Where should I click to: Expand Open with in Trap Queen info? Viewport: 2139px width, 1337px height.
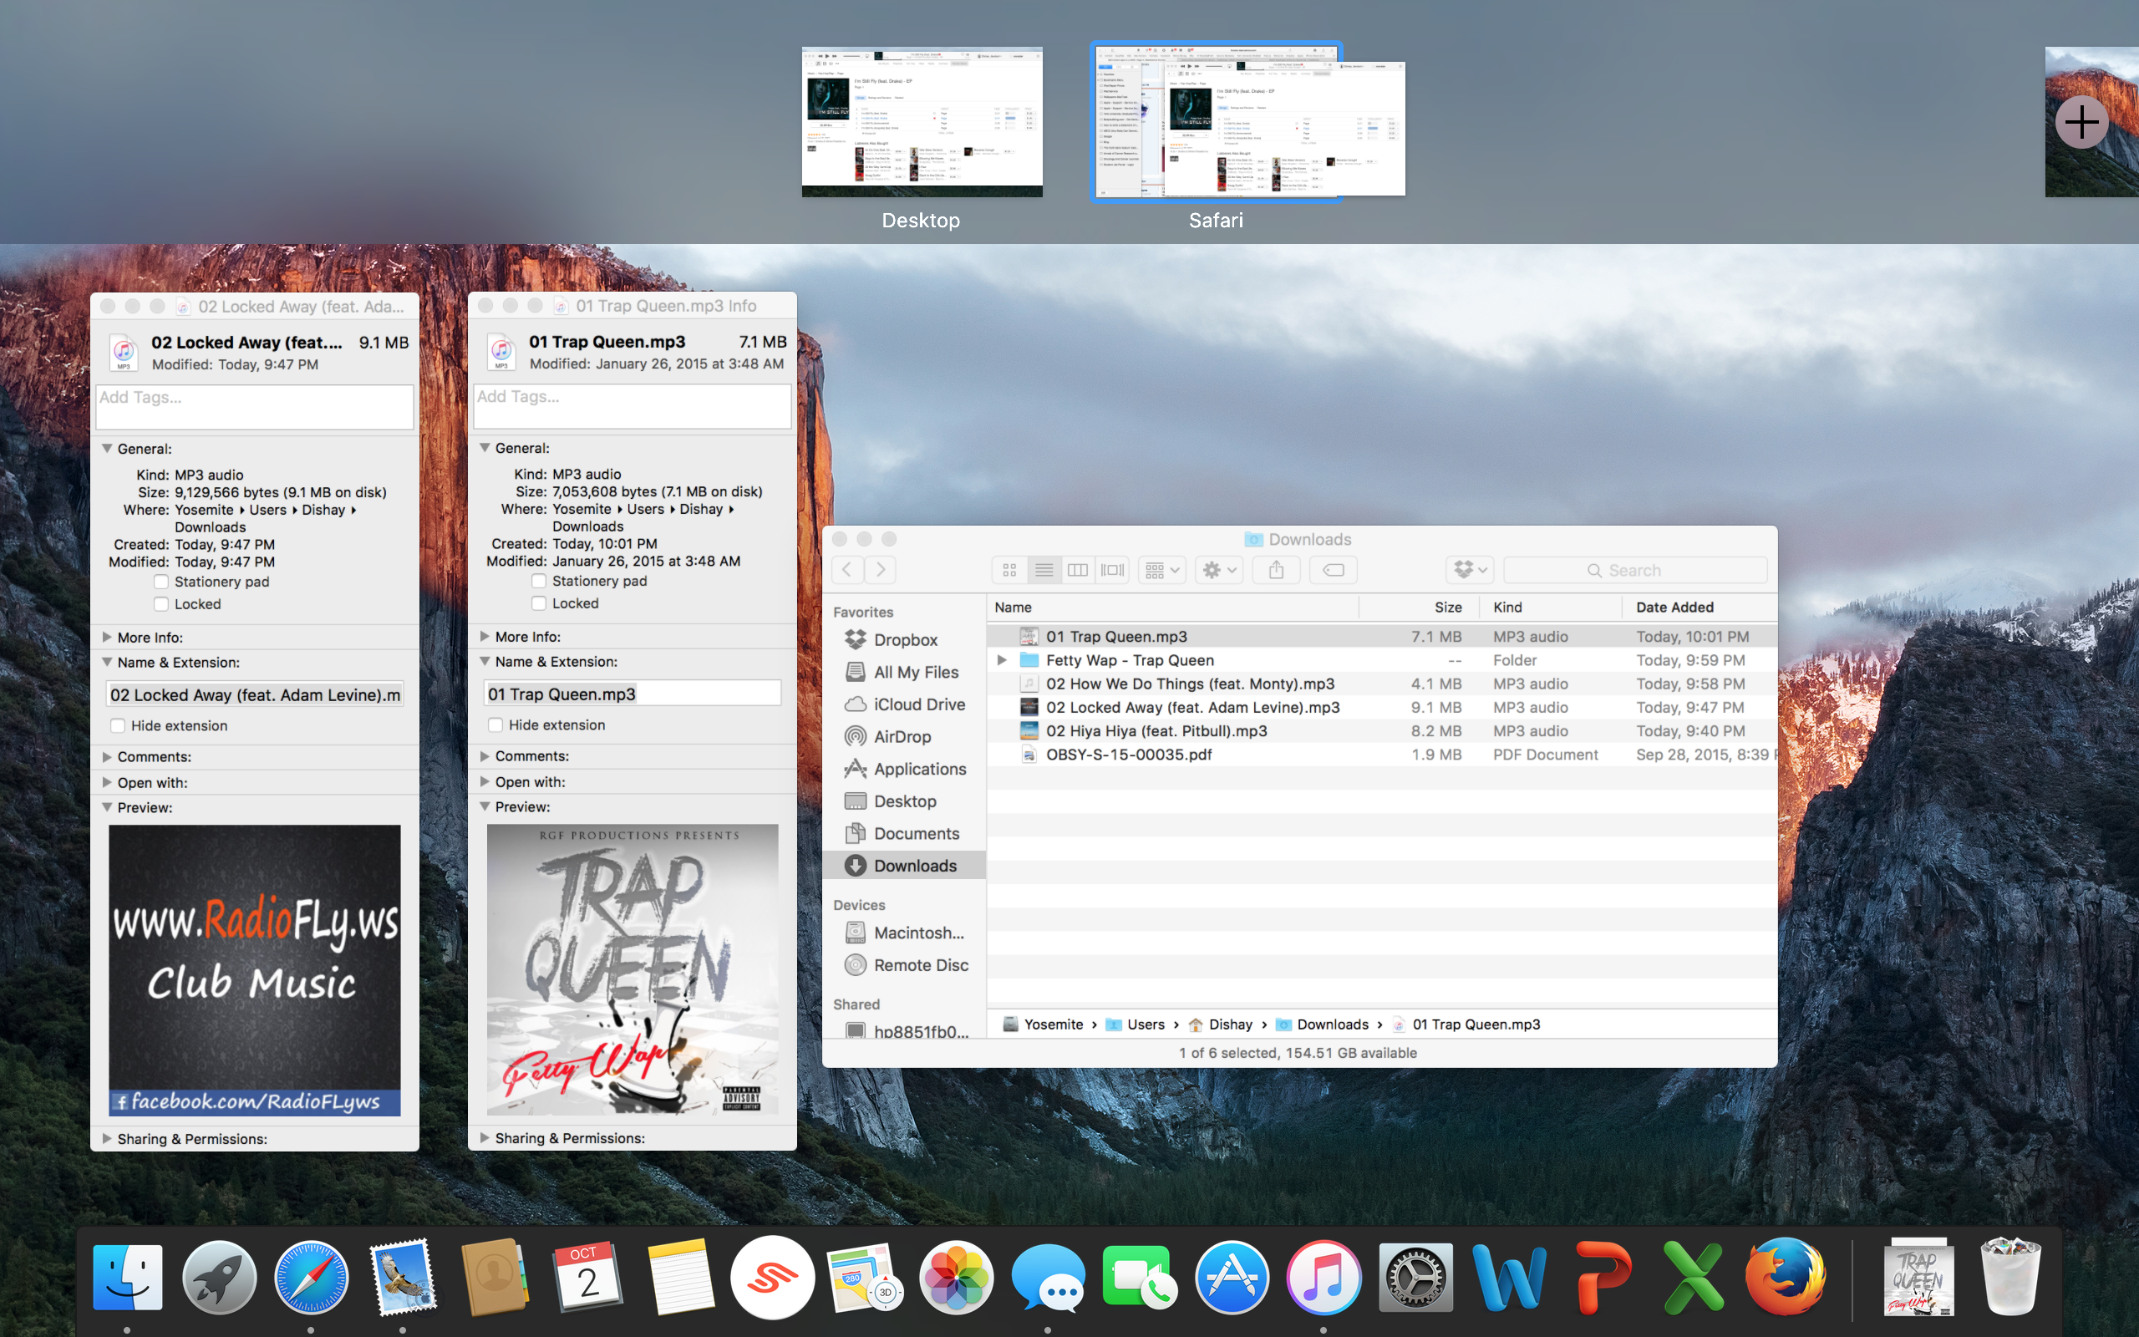(485, 781)
